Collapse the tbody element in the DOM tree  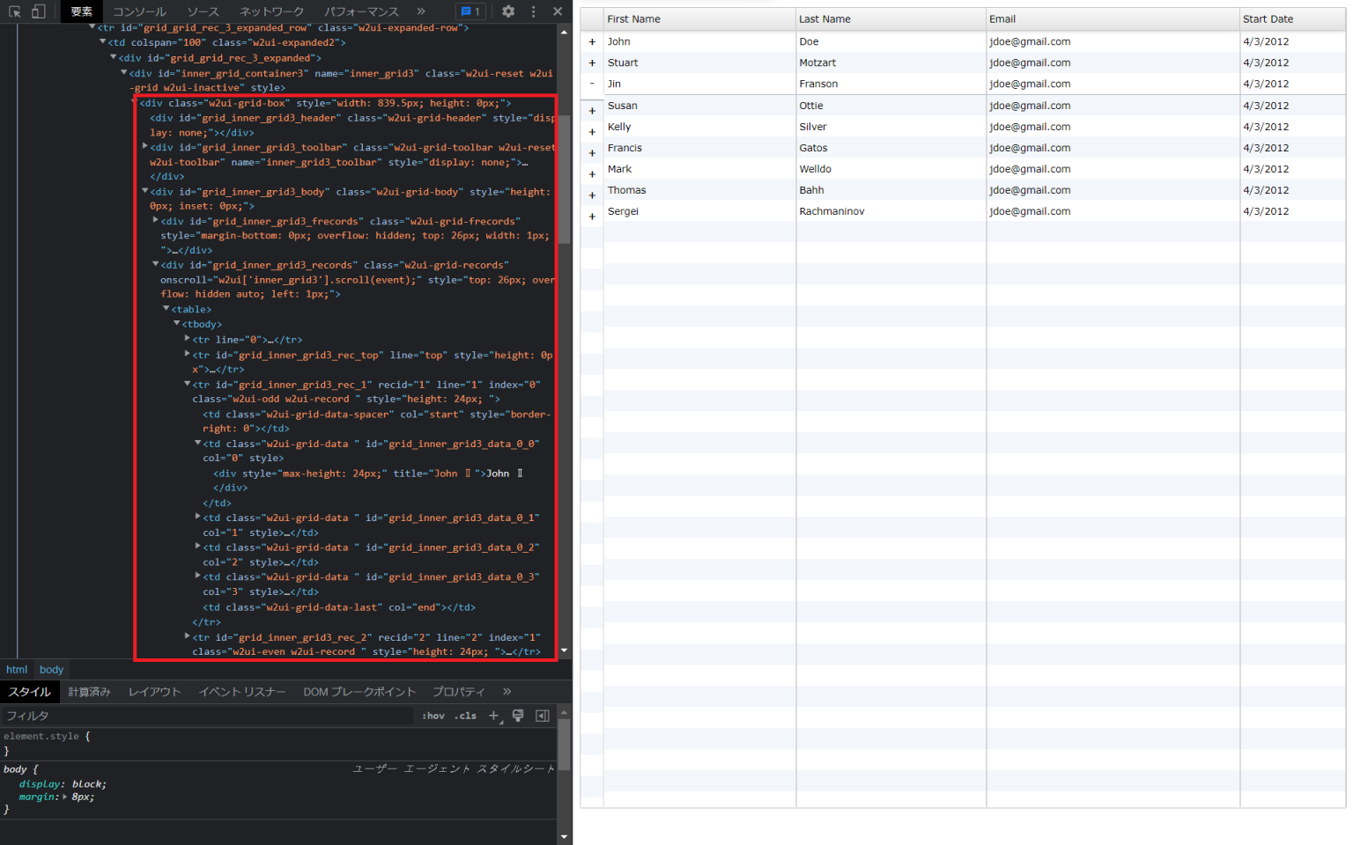point(176,324)
